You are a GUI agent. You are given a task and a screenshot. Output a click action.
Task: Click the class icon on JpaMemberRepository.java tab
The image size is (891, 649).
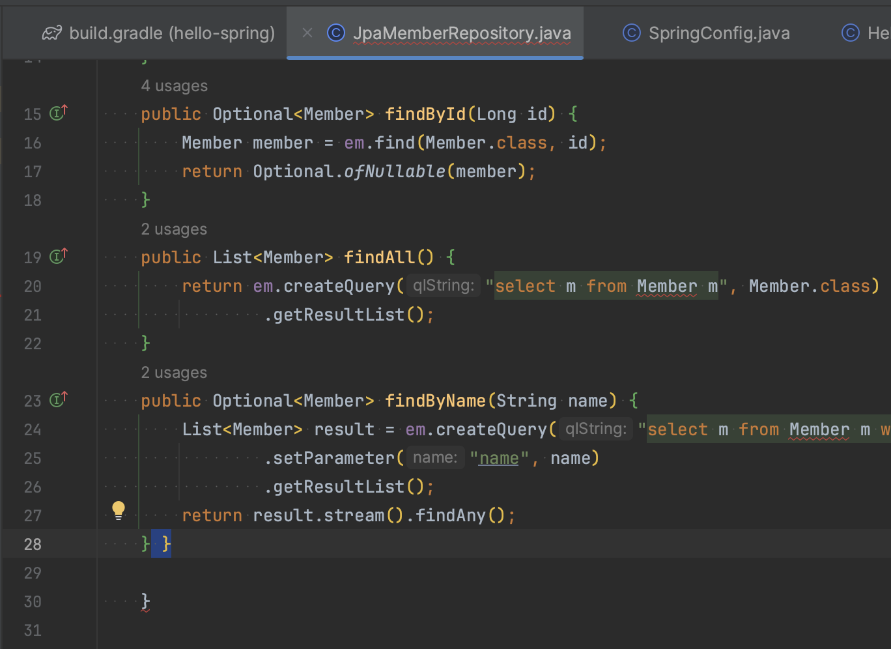coord(335,33)
